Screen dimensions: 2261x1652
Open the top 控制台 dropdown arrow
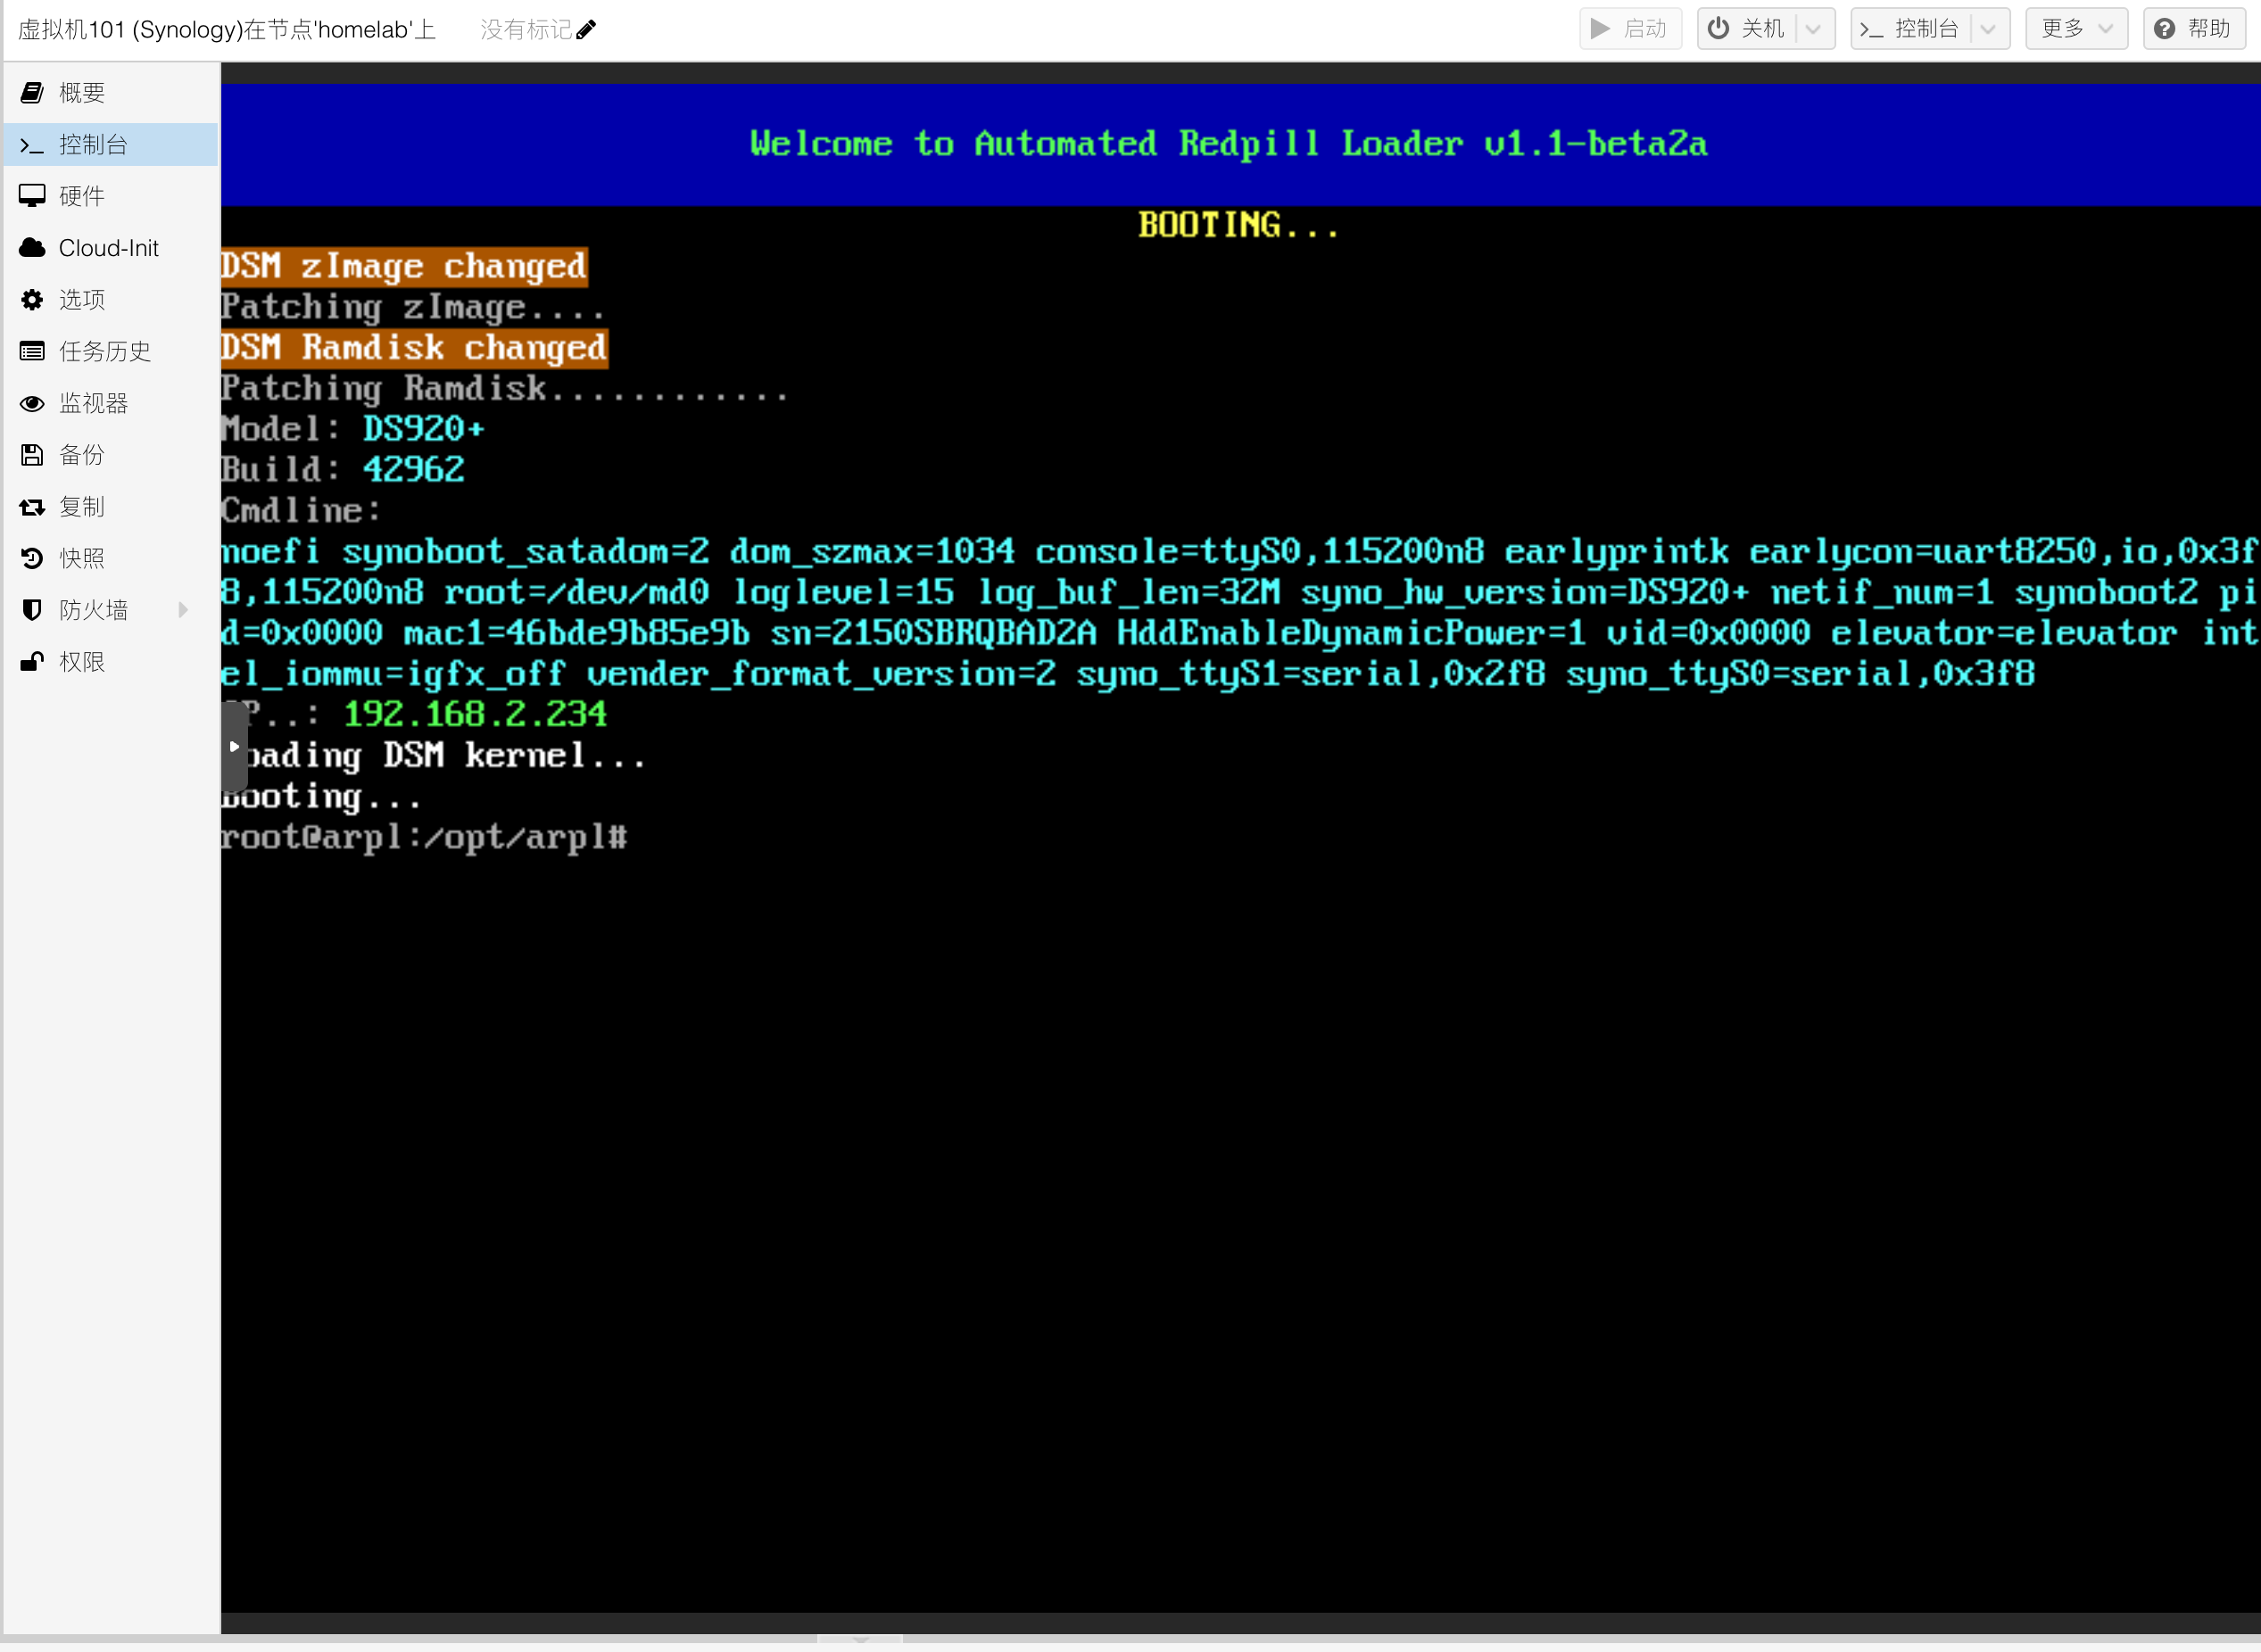coord(1989,29)
